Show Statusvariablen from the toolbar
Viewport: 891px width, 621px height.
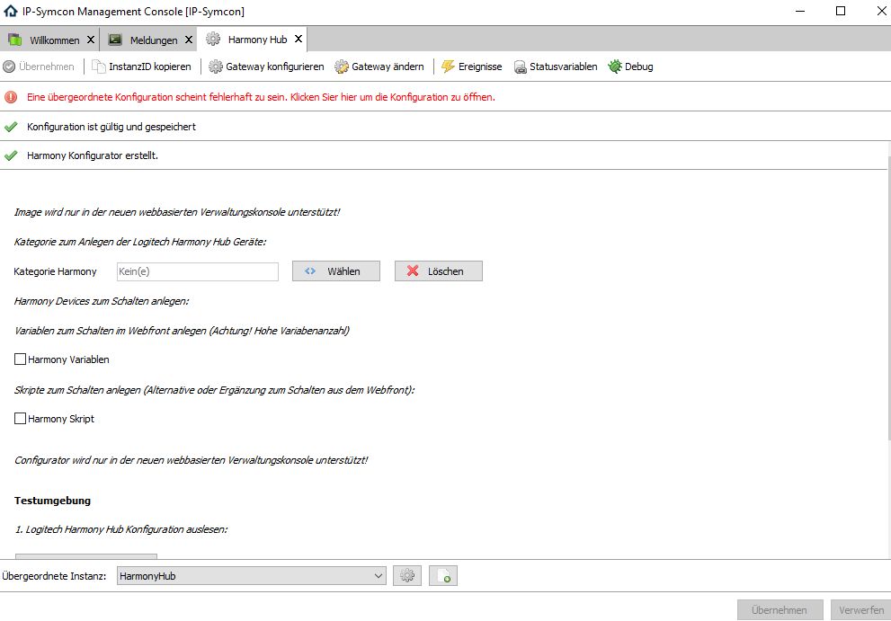521,67
